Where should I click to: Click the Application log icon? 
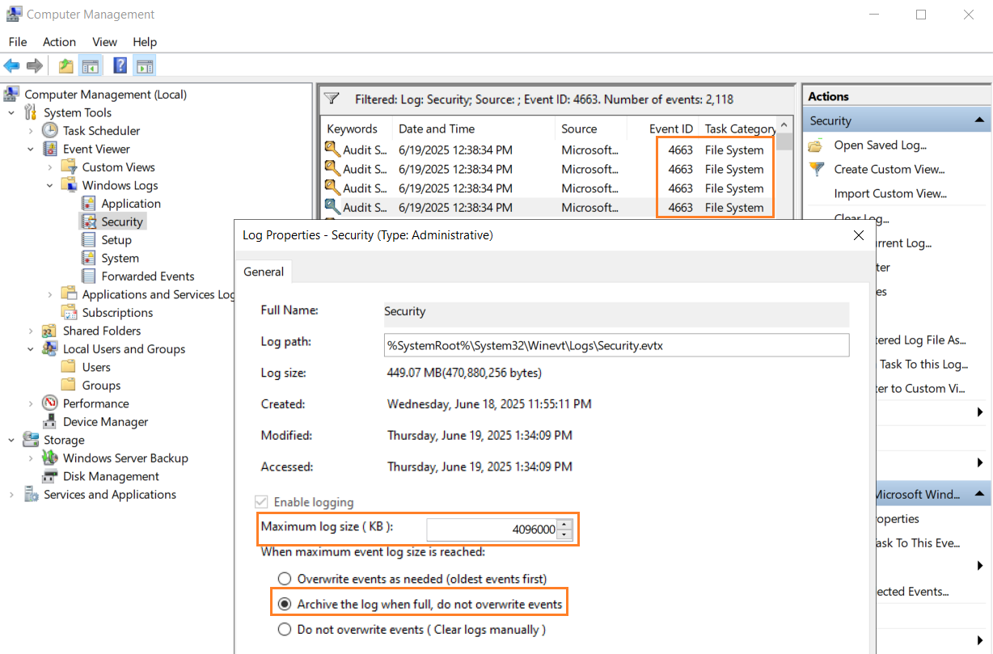click(x=89, y=204)
